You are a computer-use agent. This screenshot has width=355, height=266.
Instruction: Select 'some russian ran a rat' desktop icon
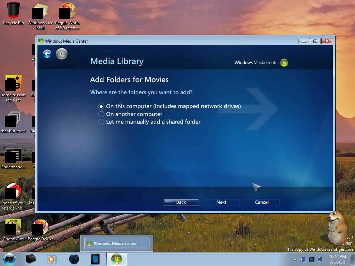[x=14, y=88]
